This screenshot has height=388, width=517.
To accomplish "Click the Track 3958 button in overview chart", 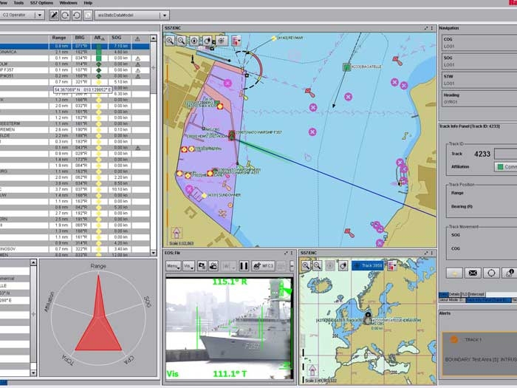I will pyautogui.click(x=368, y=265).
